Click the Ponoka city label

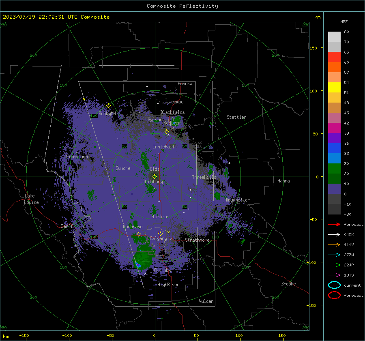point(185,84)
